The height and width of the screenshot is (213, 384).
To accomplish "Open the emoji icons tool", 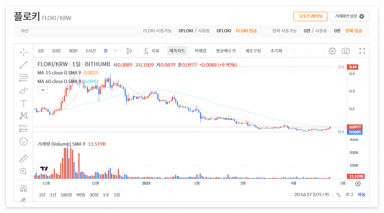I will (x=24, y=141).
